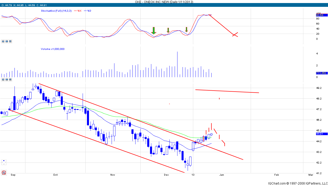Screen dimensions: 328x185
Task: Click the 44.91 current price marker
Action: (320, 134)
